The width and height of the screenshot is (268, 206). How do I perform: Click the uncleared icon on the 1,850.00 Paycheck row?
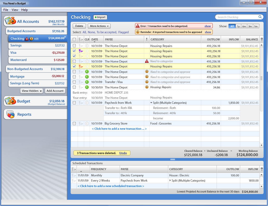tap(87, 103)
